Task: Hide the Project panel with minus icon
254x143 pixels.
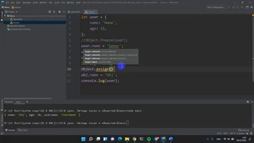Action: 64,12
